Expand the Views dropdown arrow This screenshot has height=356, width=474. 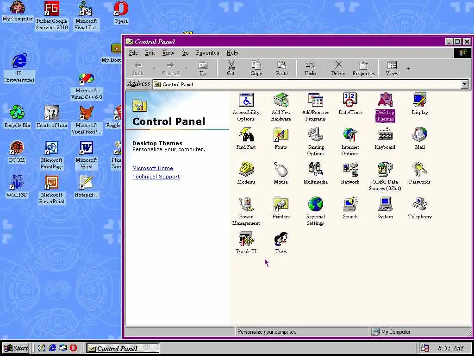point(408,69)
